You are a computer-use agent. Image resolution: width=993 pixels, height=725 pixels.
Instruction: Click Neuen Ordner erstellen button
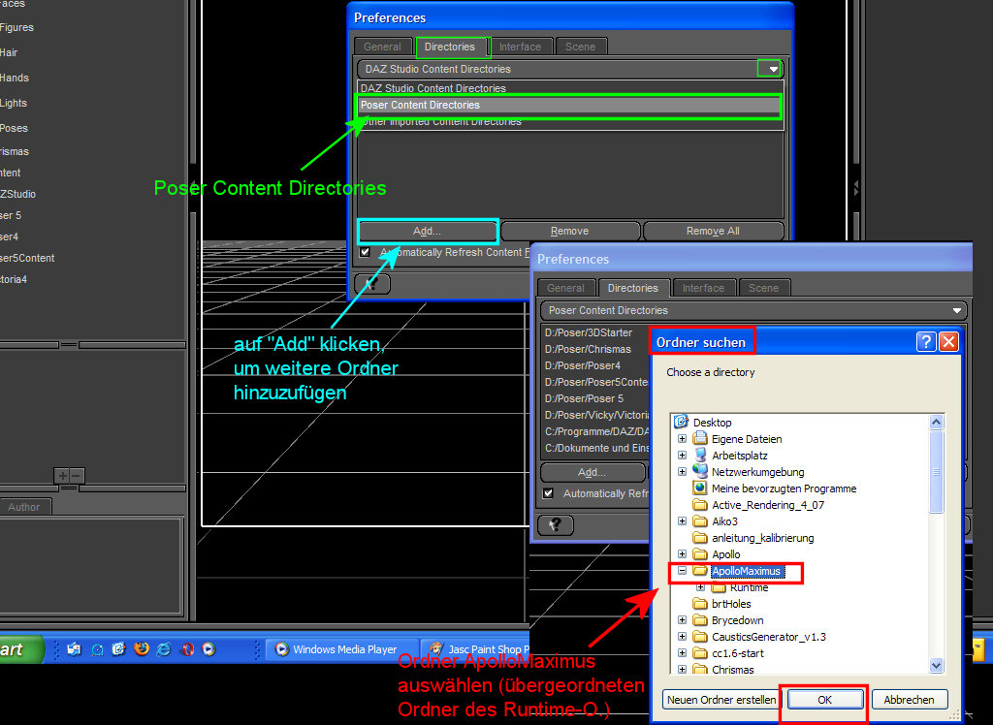721,700
